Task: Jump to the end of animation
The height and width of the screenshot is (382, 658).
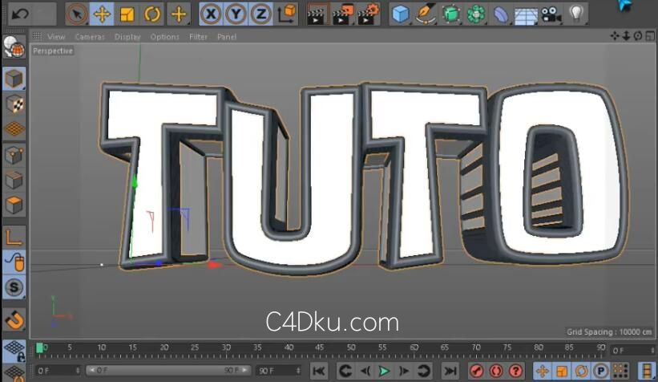Action: (x=450, y=370)
